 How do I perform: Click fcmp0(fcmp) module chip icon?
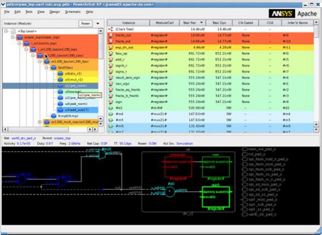(54, 116)
